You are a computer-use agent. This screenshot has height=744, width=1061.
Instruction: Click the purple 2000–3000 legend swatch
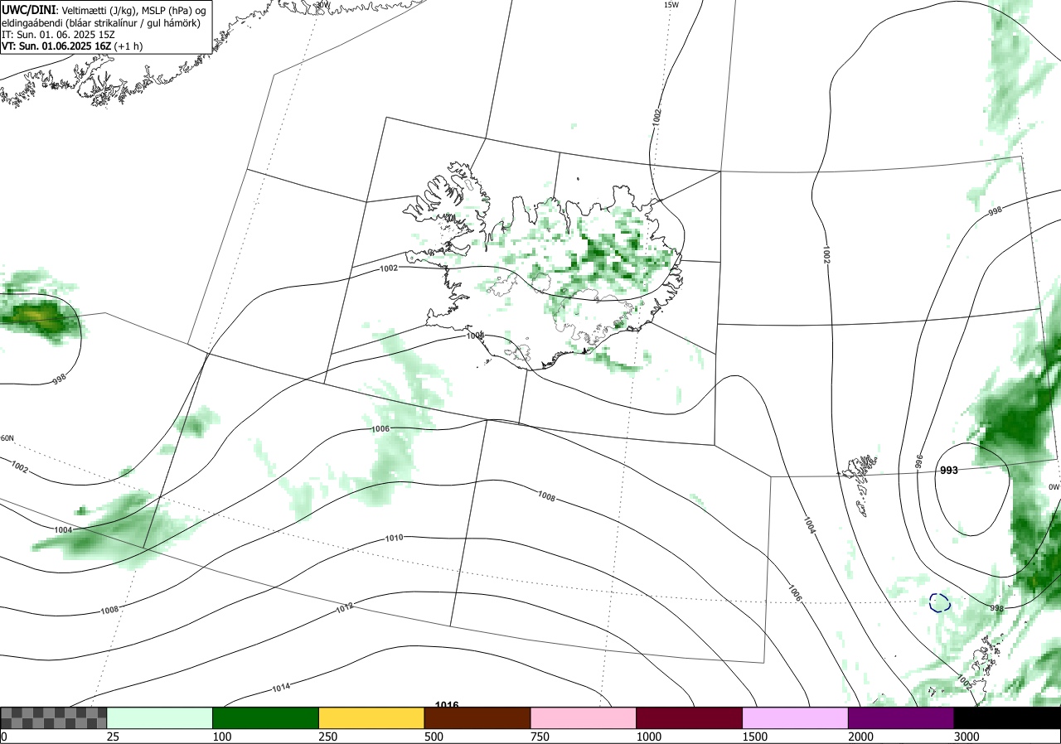pyautogui.click(x=901, y=717)
